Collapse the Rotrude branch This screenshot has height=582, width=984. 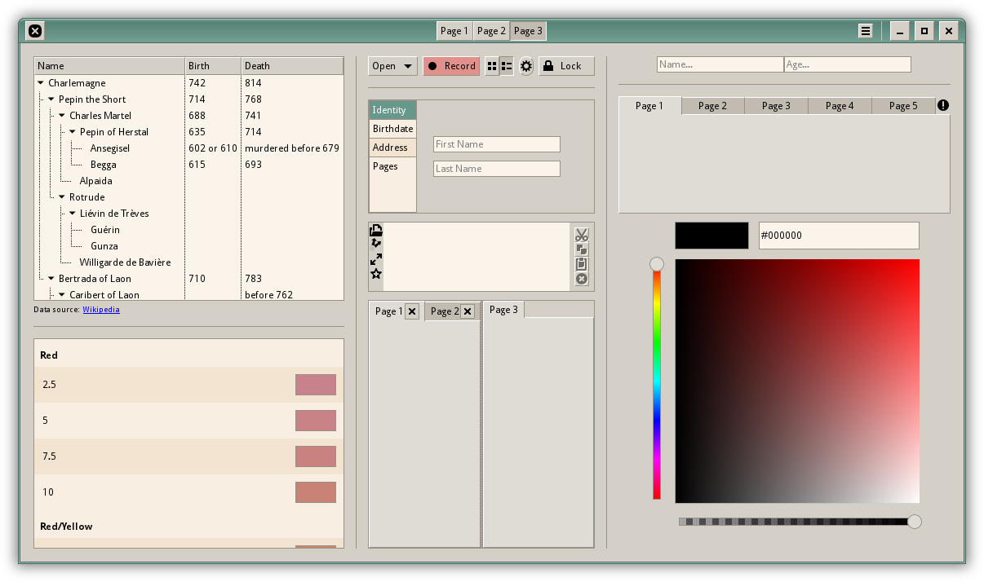tap(62, 197)
